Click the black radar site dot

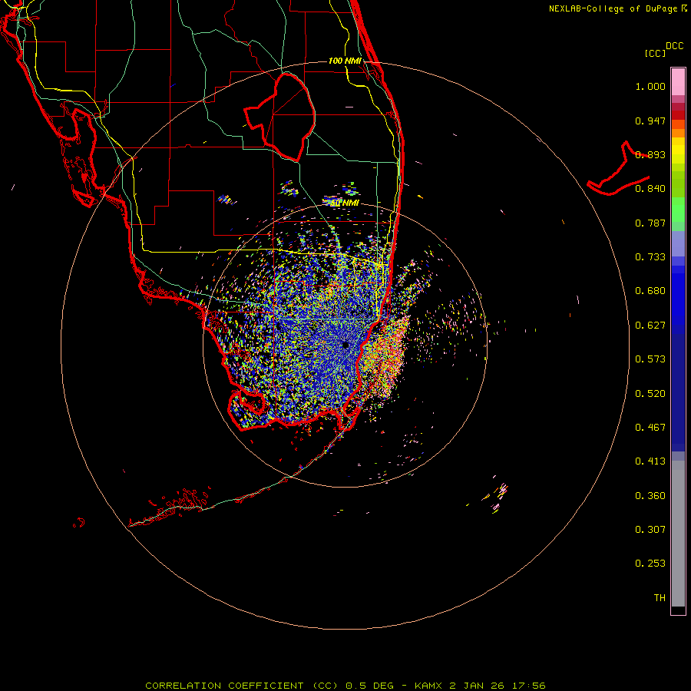coord(345,345)
